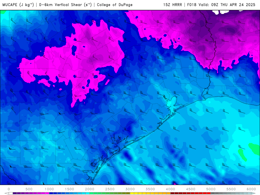Click the 500 label on the color scale
The width and height of the screenshot is (260, 195).
click(x=29, y=189)
